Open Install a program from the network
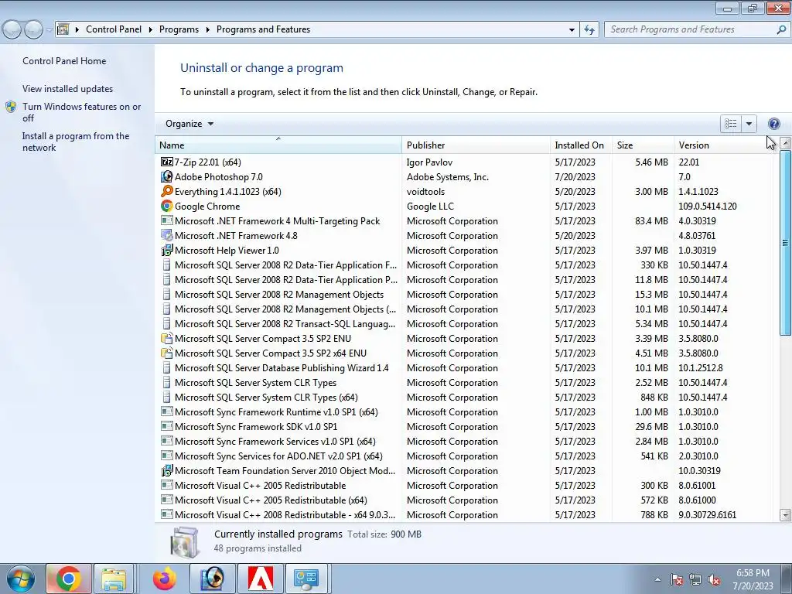792x594 pixels. point(76,142)
